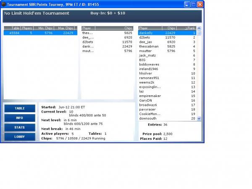The height and width of the screenshot is (189, 252).
Task: Click the poker app icon in title bar
Action: 4,5
